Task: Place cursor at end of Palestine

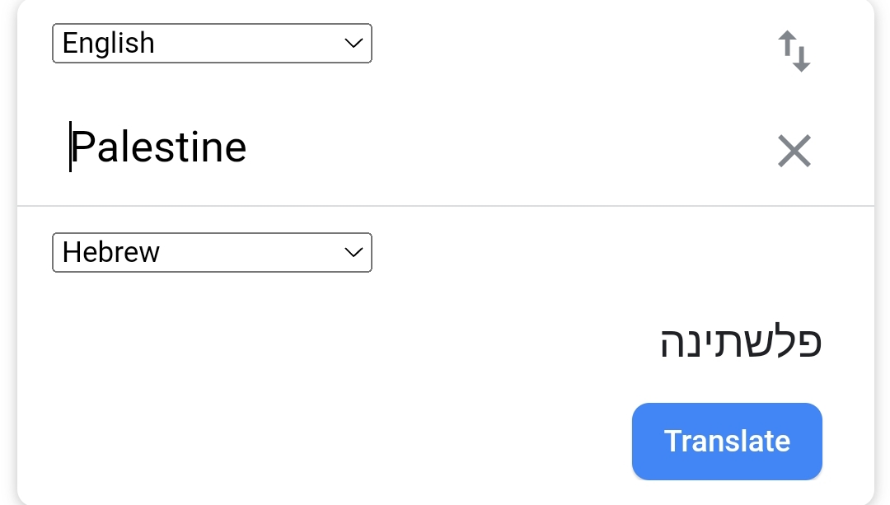Action: pyautogui.click(x=246, y=147)
